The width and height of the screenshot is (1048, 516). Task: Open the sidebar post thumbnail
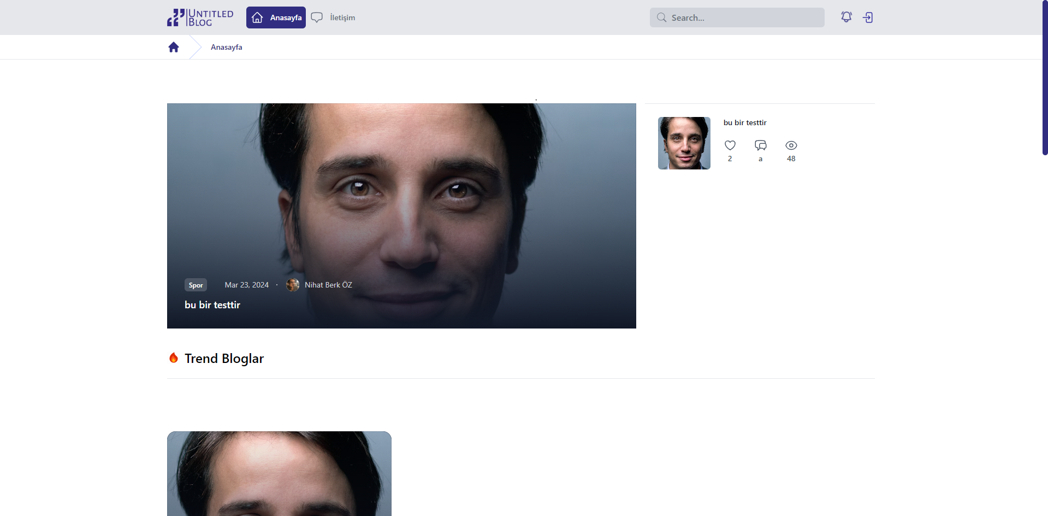(684, 143)
